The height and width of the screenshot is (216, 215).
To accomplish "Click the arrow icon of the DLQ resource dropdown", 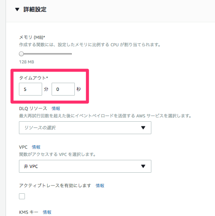I will [143, 128].
